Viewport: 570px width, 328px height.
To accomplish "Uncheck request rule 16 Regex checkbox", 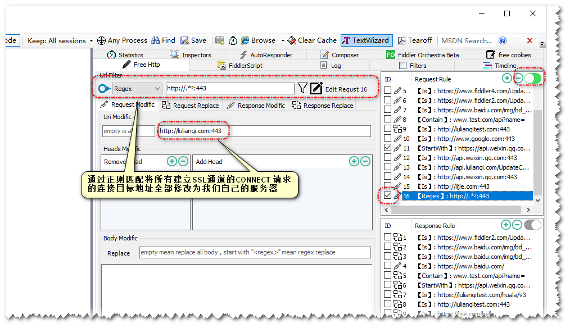I will pos(387,195).
